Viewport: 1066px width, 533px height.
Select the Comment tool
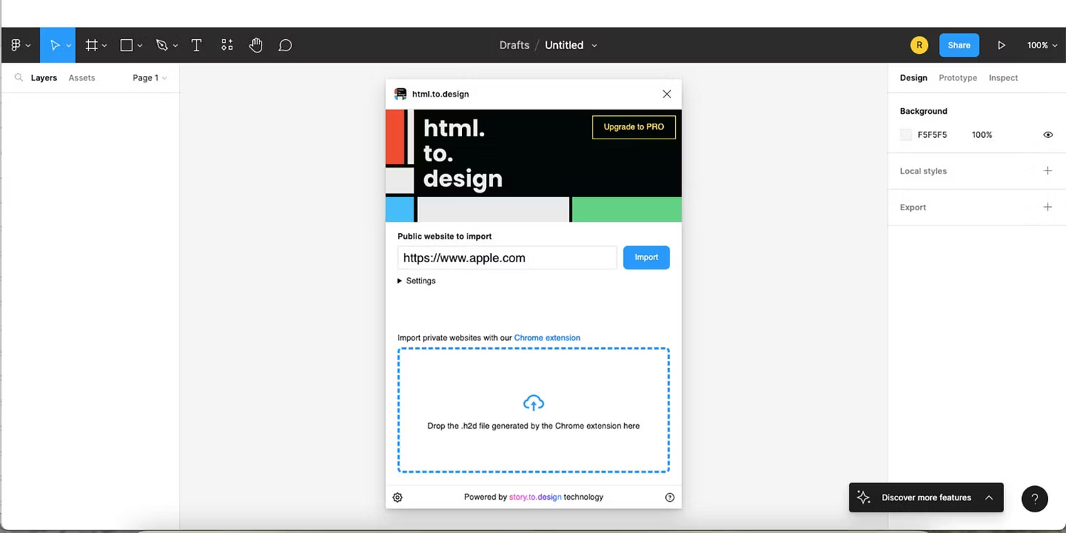(x=285, y=45)
